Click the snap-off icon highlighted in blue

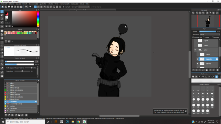tap(35, 7)
